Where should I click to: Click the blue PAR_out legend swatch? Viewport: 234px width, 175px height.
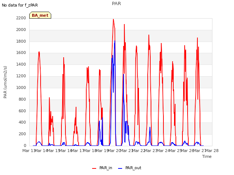(x=120, y=168)
